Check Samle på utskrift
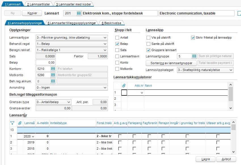This screenshot has width=241, height=165. click(x=149, y=44)
